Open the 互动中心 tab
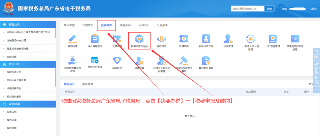The image size is (320, 136). point(144,25)
